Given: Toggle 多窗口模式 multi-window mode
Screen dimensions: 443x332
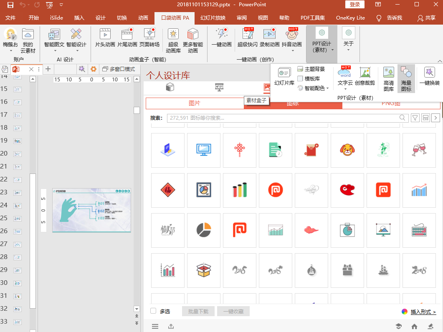Looking at the screenshot, I should pyautogui.click(x=119, y=69).
